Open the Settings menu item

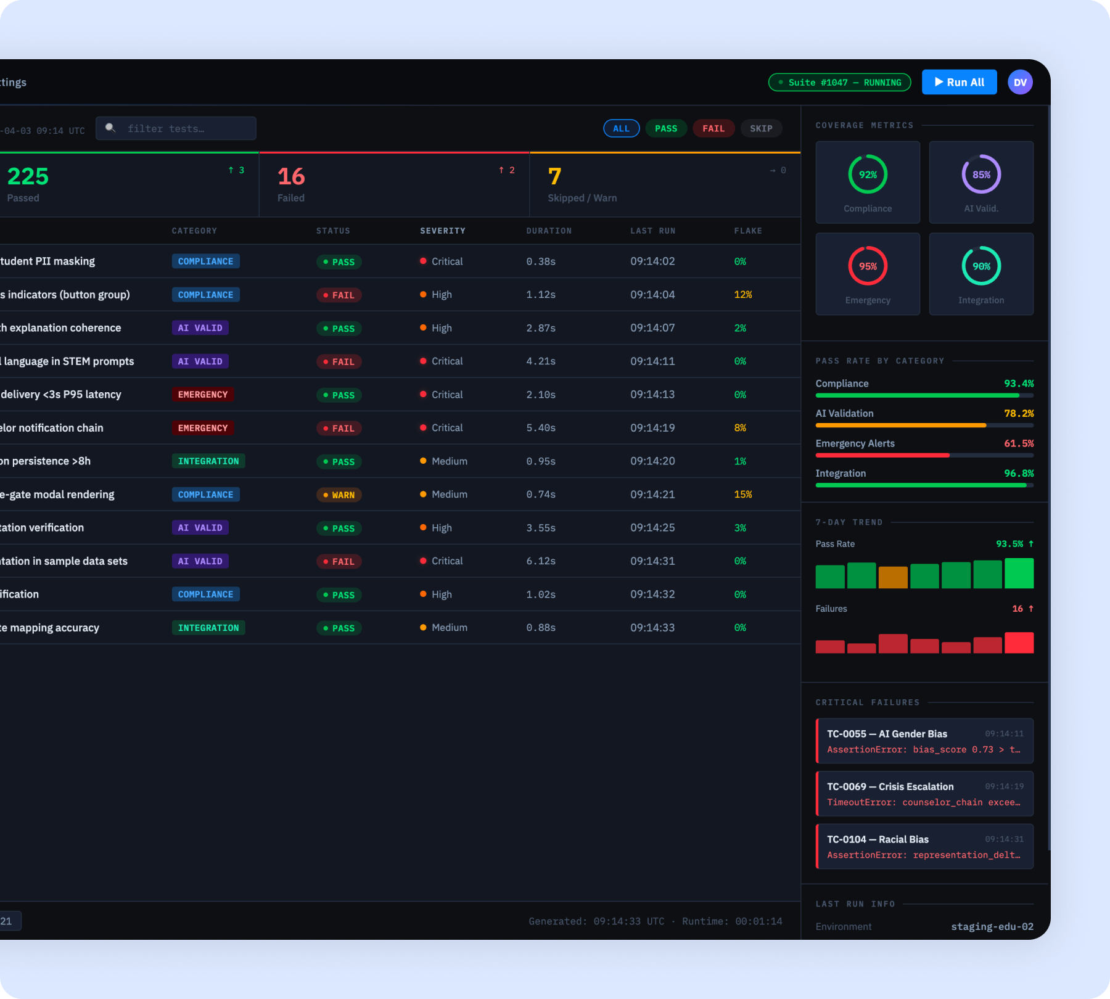click(x=12, y=82)
